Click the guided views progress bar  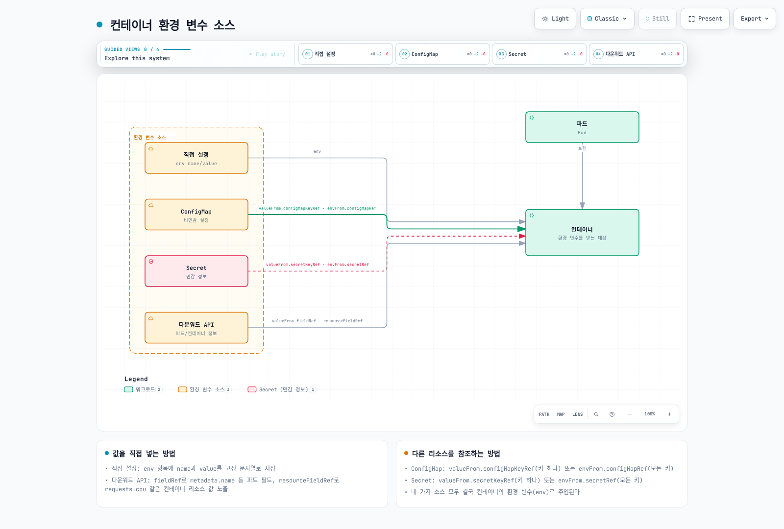[177, 49]
